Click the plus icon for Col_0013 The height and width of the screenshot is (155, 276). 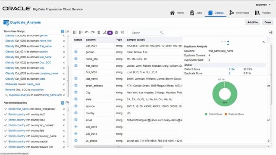[x=76, y=127]
